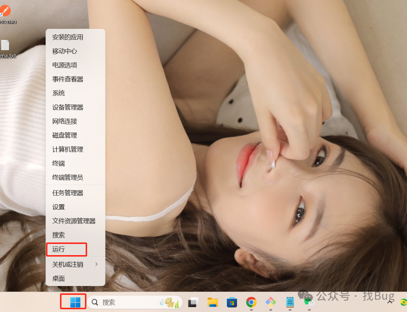Launch 终端 from the menu
The width and height of the screenshot is (407, 312).
(x=75, y=163)
